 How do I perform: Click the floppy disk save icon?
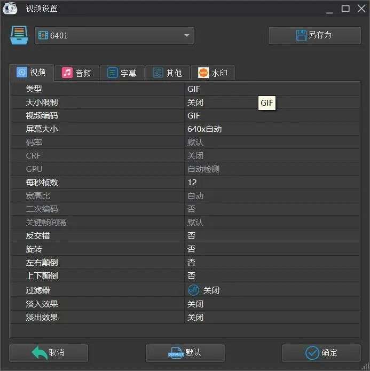301,35
